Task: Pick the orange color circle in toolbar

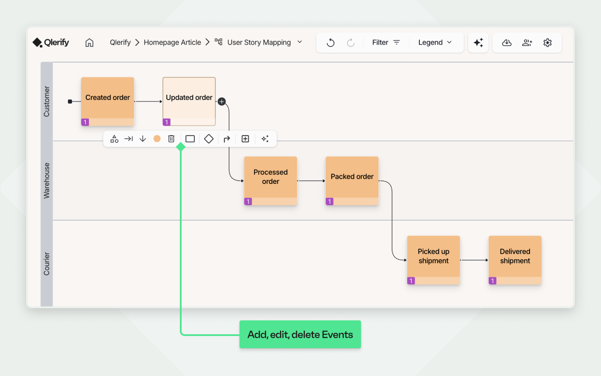Action: (157, 139)
